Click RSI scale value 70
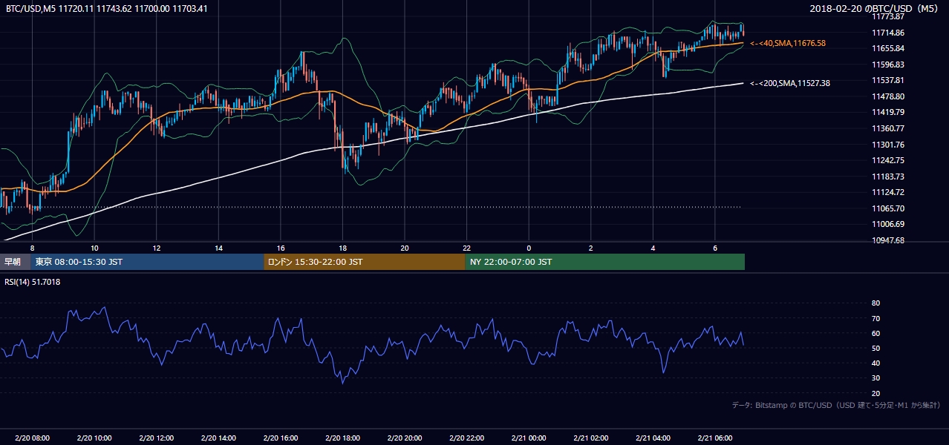The height and width of the screenshot is (445, 949). click(x=875, y=318)
